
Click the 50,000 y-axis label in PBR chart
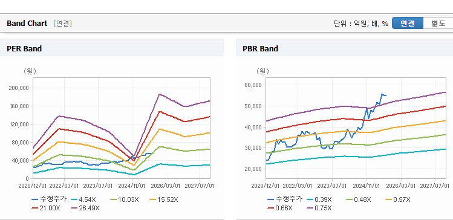tap(253, 106)
